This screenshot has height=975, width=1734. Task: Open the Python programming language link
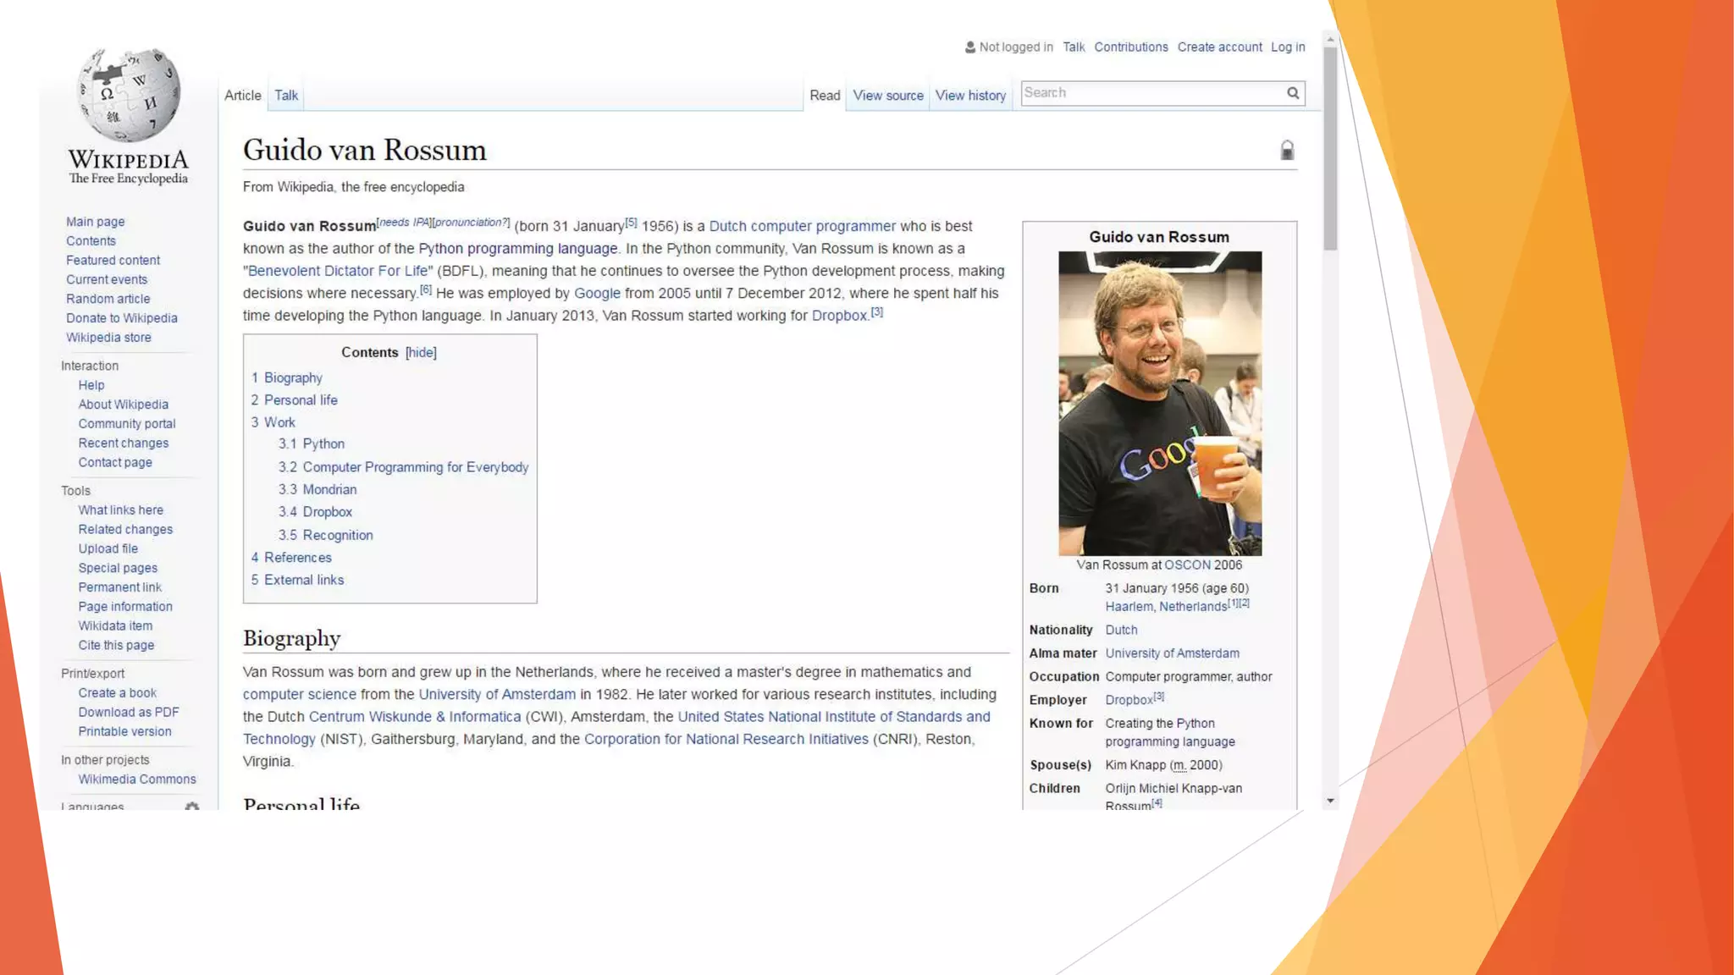(517, 249)
